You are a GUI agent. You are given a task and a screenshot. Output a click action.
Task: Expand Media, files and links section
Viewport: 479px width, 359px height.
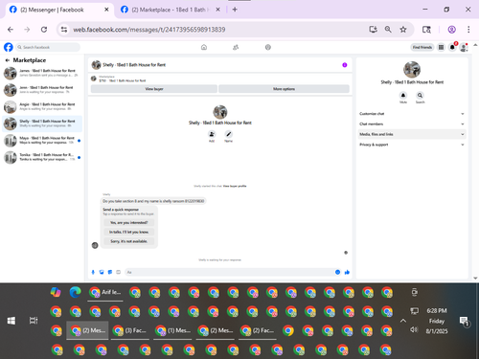tap(412, 134)
